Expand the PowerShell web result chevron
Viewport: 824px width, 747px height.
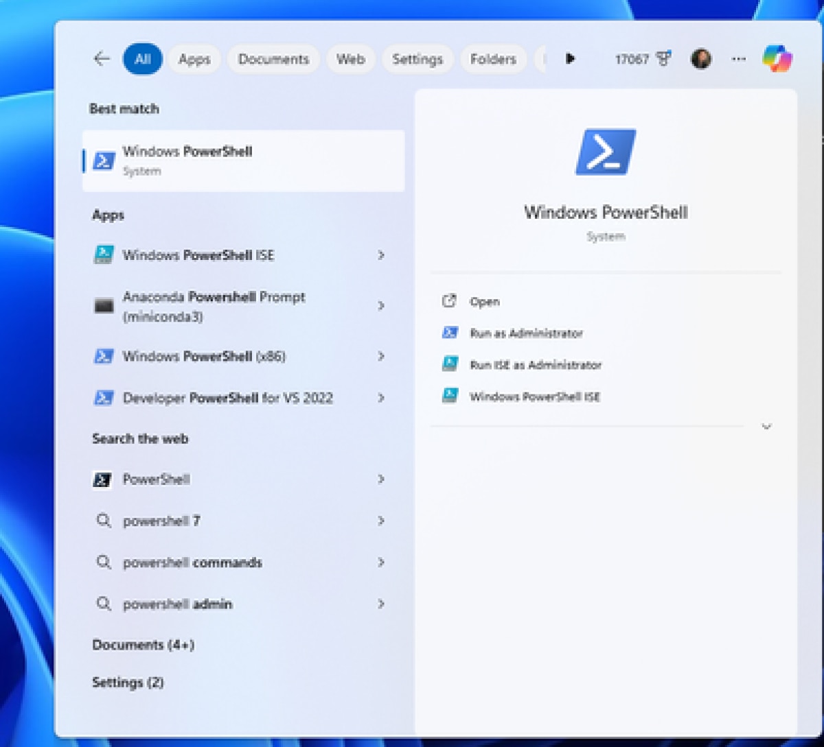[x=381, y=479]
